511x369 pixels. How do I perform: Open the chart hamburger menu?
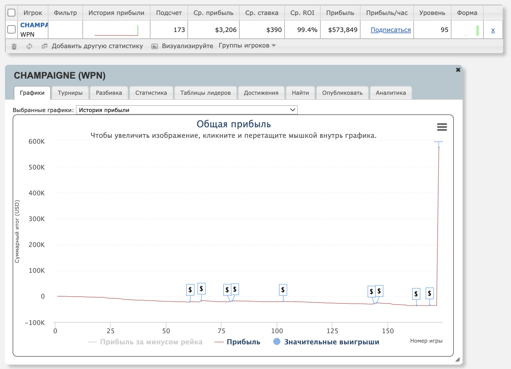click(442, 127)
